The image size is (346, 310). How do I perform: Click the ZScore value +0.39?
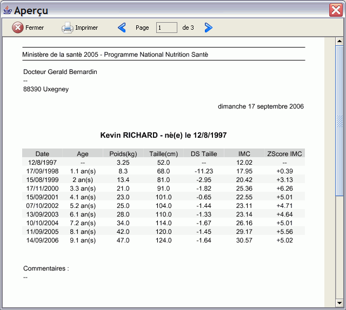285,171
